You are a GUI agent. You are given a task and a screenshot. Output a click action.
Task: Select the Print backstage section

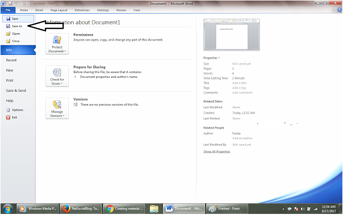pyautogui.click(x=10, y=80)
